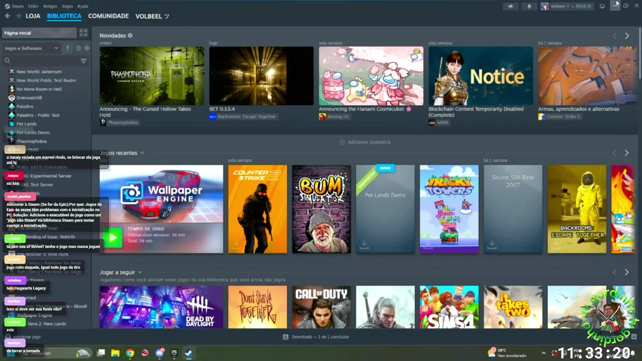The width and height of the screenshot is (642, 361).
Task: Show next Novidades items arrow
Action: (626, 36)
